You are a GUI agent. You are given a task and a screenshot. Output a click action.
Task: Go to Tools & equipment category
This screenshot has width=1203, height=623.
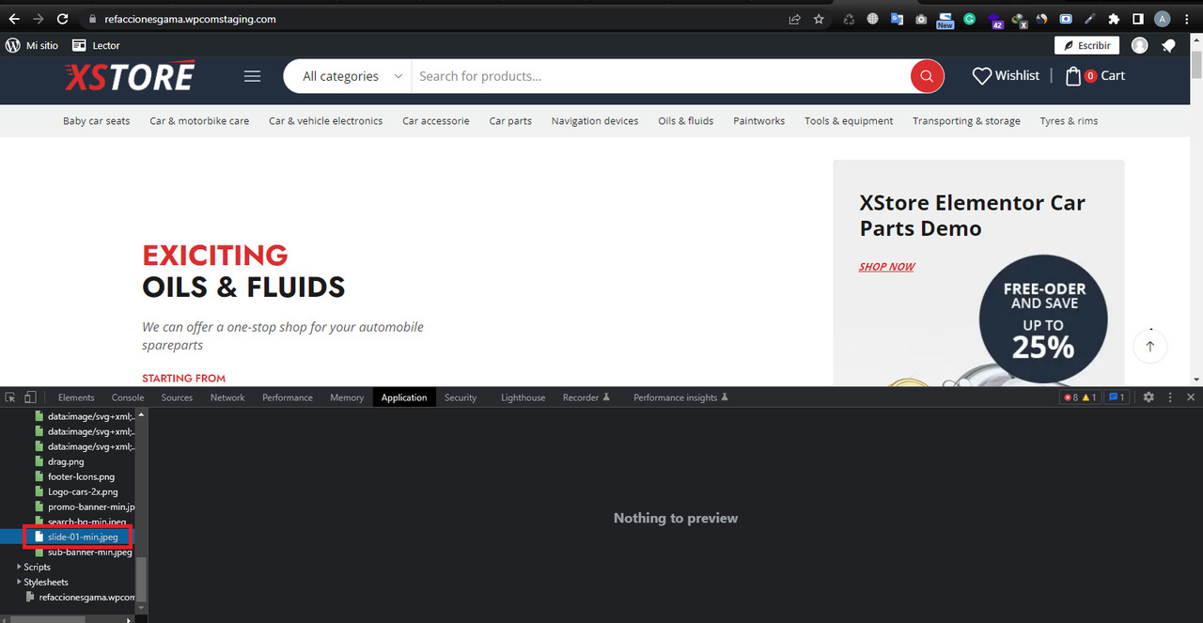849,121
